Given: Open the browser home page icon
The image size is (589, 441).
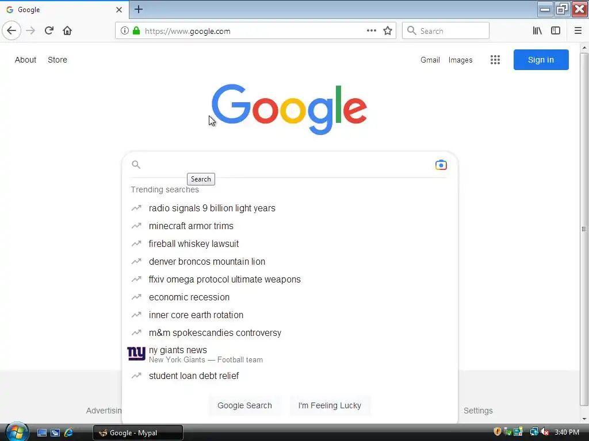Looking at the screenshot, I should coord(67,30).
